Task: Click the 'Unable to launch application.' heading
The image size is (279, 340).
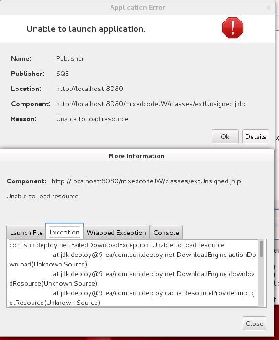Action: click(86, 28)
